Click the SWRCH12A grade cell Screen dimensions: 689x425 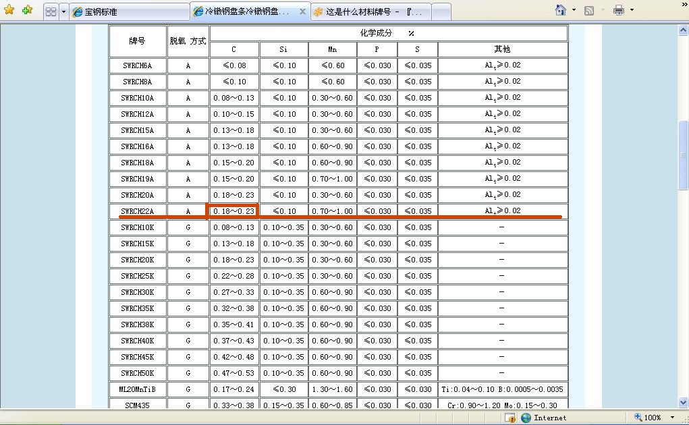point(138,114)
